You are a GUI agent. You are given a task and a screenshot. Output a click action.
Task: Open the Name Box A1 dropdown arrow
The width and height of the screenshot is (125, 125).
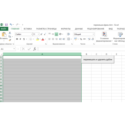(x=14, y=49)
